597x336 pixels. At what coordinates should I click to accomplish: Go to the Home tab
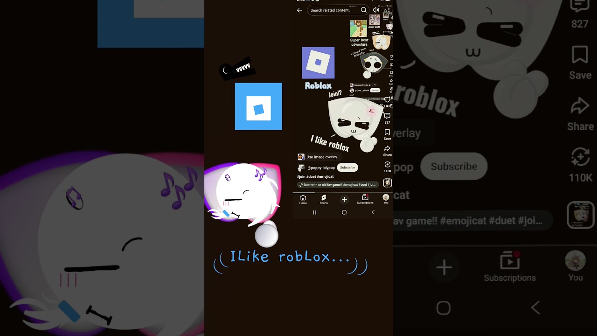[303, 199]
